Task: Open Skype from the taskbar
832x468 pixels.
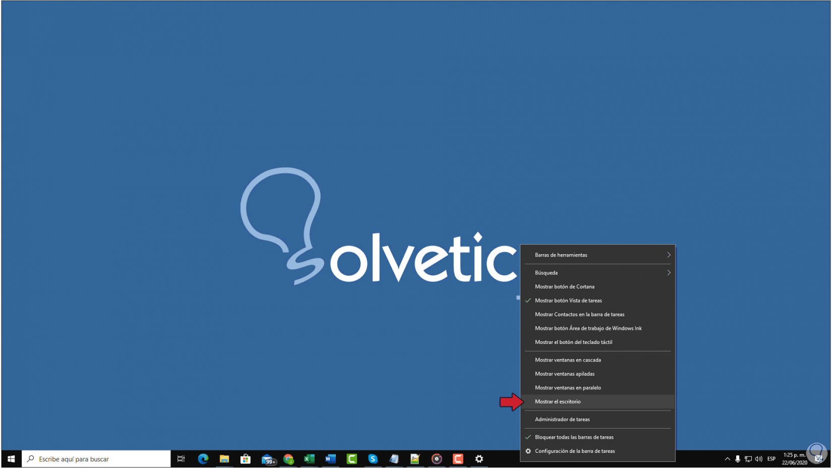Action: [373, 459]
